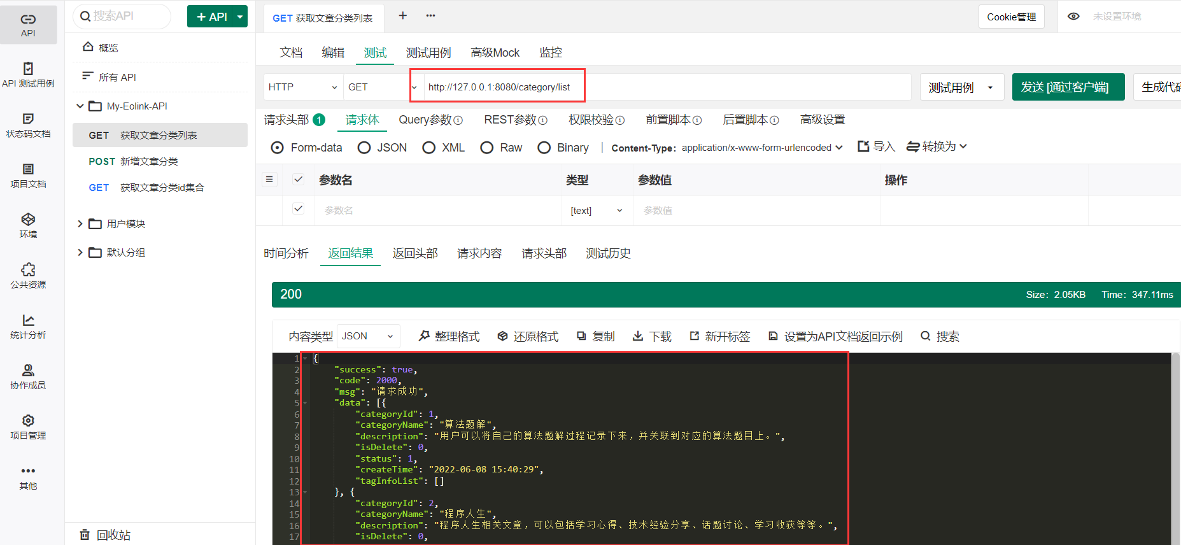Open the 内容类型 JSON dropdown
This screenshot has height=545, width=1181.
point(369,336)
